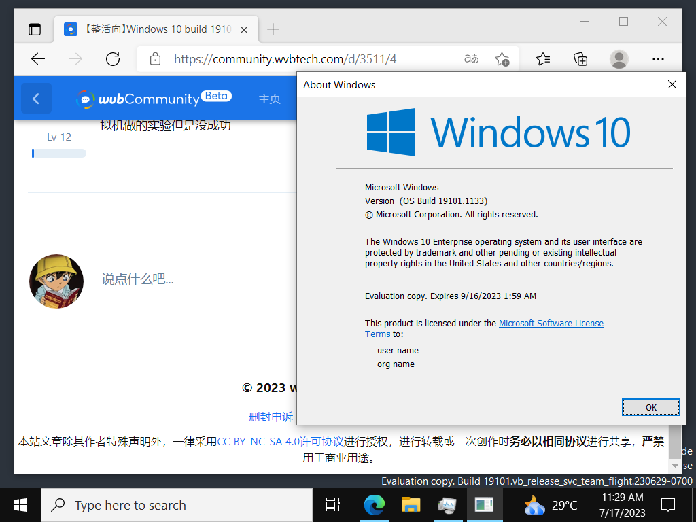Viewport: 696px width, 522px height.
Task: Open the weather widget showing 29°C
Action: click(x=551, y=505)
